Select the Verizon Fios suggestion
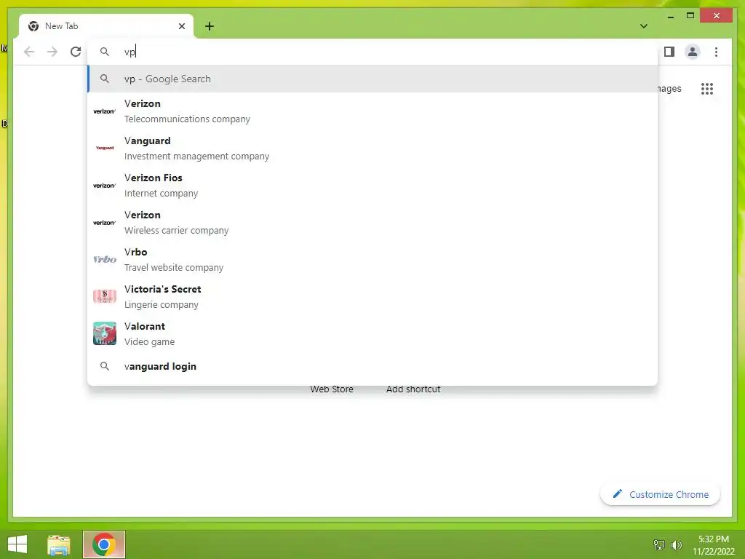 pos(373,186)
